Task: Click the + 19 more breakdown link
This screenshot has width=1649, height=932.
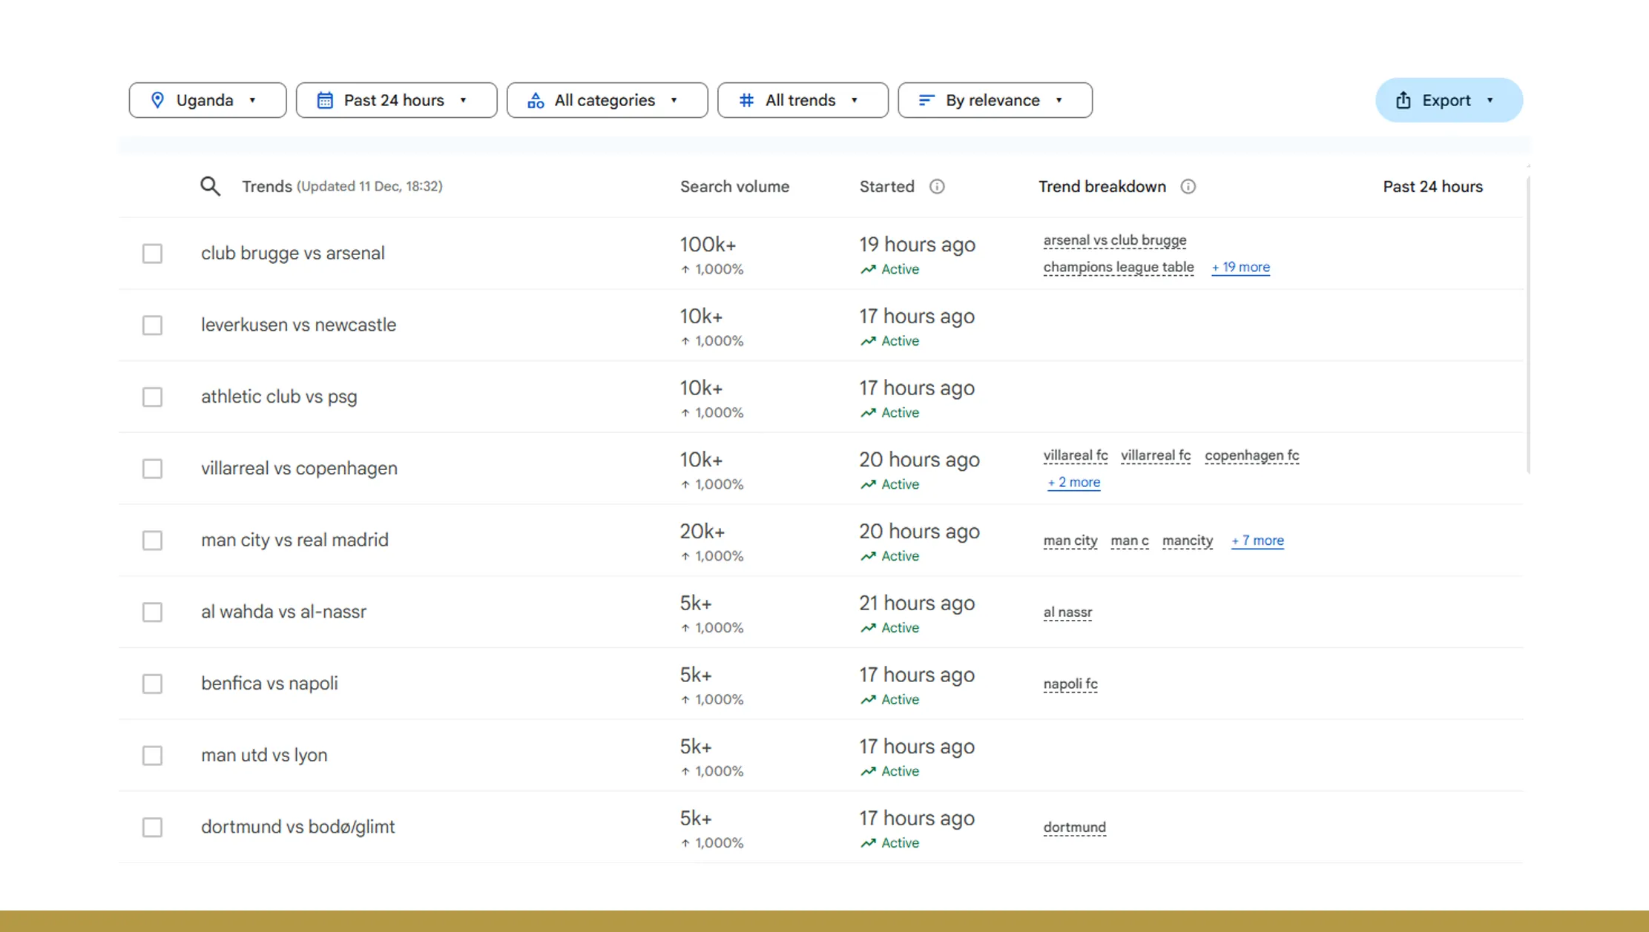Action: click(x=1240, y=267)
